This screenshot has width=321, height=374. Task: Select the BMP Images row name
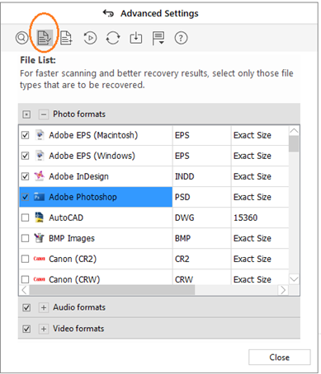[72, 238]
